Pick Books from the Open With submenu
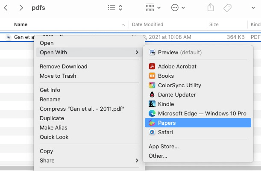The height and width of the screenshot is (171, 261). (166, 76)
